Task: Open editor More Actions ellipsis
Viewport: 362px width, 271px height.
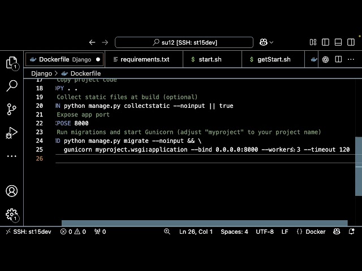Action: (351, 59)
